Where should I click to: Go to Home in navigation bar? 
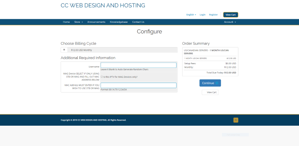click(66, 22)
